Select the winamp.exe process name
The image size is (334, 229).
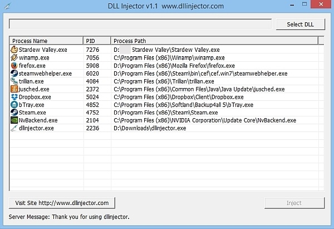click(x=34, y=58)
